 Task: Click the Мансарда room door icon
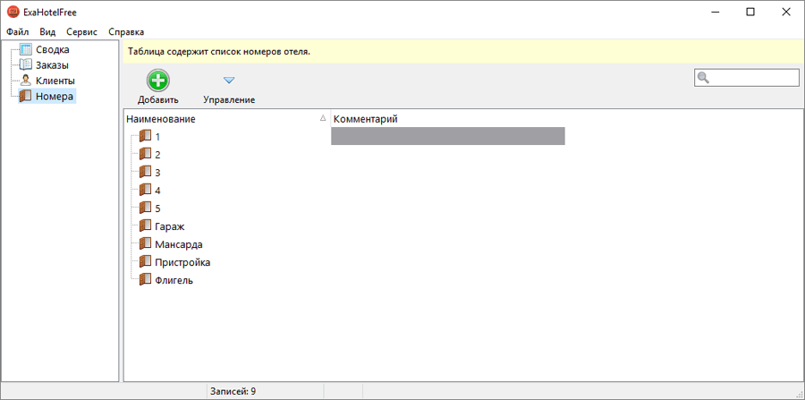click(145, 243)
